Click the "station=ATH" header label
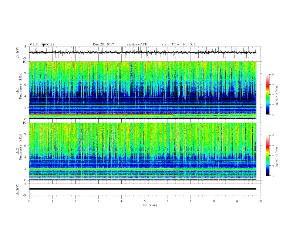293x226 pixels. coord(137,44)
